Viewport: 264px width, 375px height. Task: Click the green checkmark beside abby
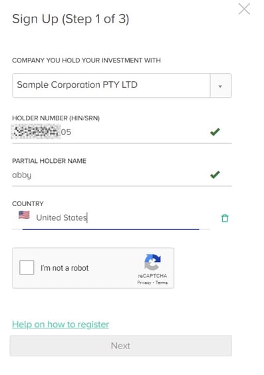click(215, 175)
